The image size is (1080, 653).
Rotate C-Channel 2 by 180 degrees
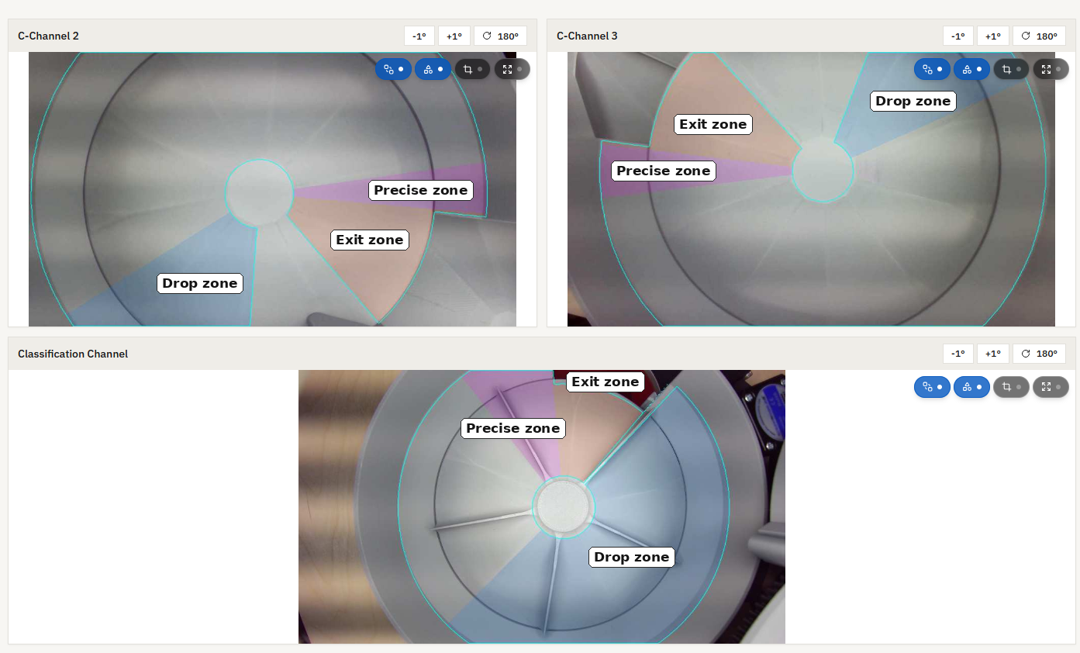point(500,36)
